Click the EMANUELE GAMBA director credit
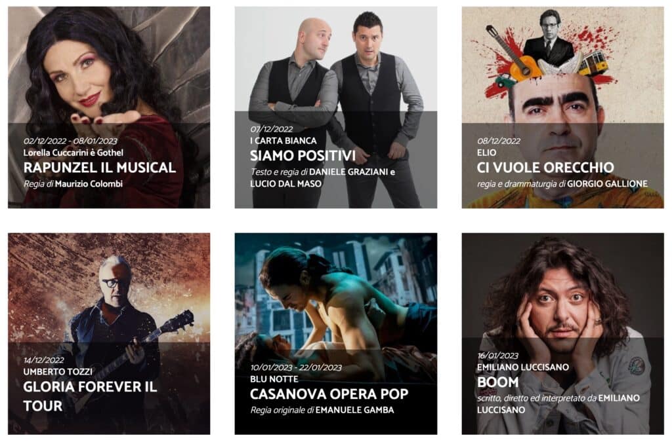Image resolution: width=672 pixels, height=442 pixels. [354, 411]
